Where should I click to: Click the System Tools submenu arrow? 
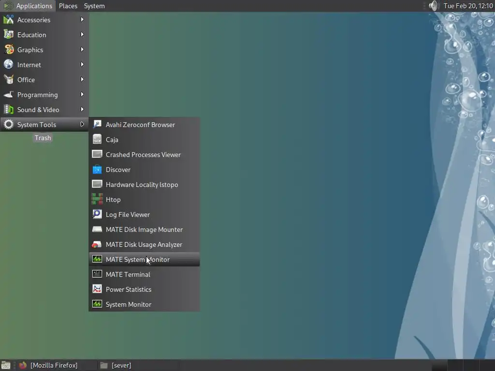click(82, 124)
